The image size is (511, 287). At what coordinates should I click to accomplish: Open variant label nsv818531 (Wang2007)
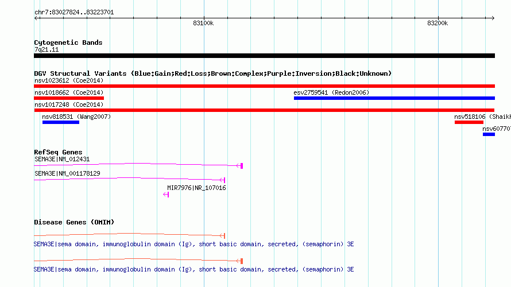(x=76, y=117)
